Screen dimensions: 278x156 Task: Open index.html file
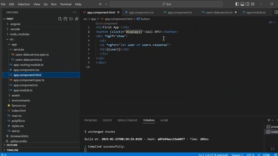[18, 110]
